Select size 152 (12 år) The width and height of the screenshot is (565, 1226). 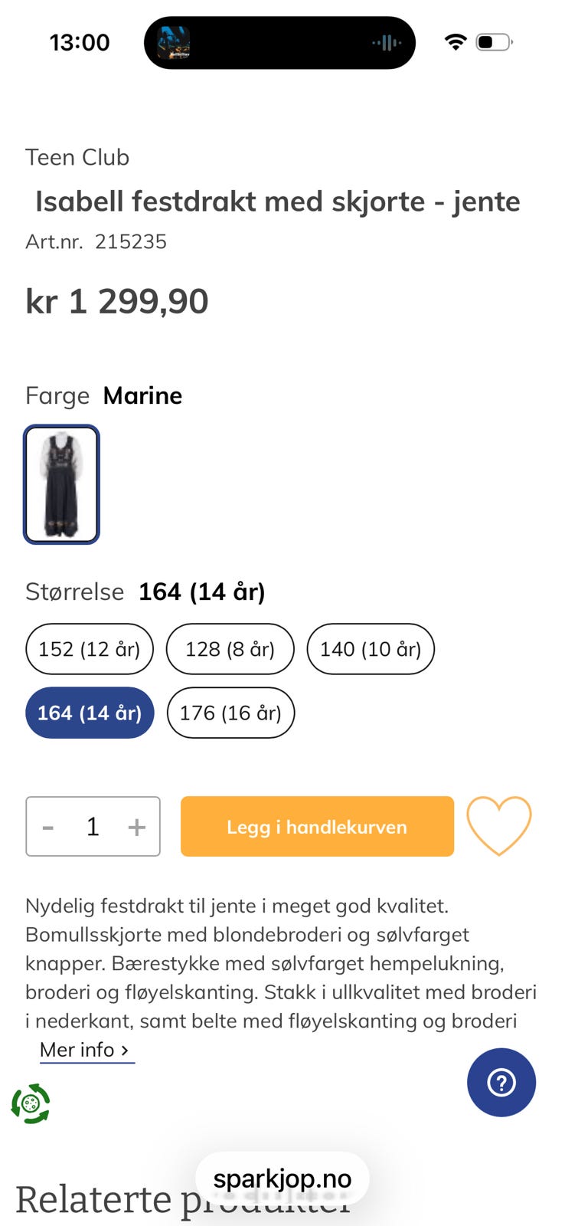[90, 649]
